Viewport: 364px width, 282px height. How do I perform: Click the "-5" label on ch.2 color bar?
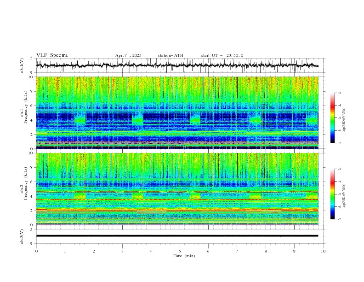(x=339, y=194)
